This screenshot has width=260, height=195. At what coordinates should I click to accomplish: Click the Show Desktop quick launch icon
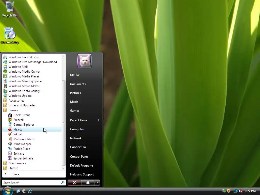pos(18,191)
